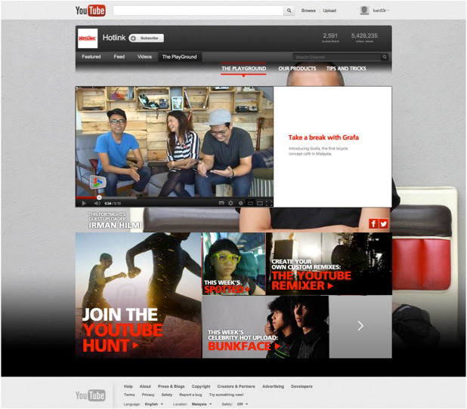Click the main YouTube search field
This screenshot has height=409, width=467.
click(198, 11)
